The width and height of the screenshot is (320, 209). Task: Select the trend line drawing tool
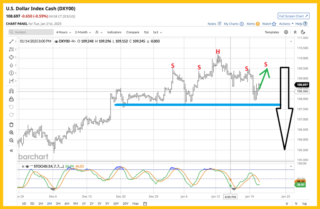point(11,42)
